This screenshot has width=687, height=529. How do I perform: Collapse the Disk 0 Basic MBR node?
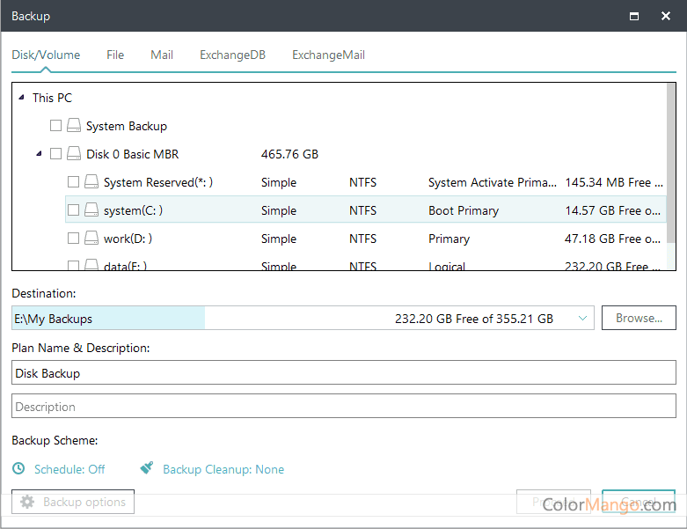(x=39, y=154)
